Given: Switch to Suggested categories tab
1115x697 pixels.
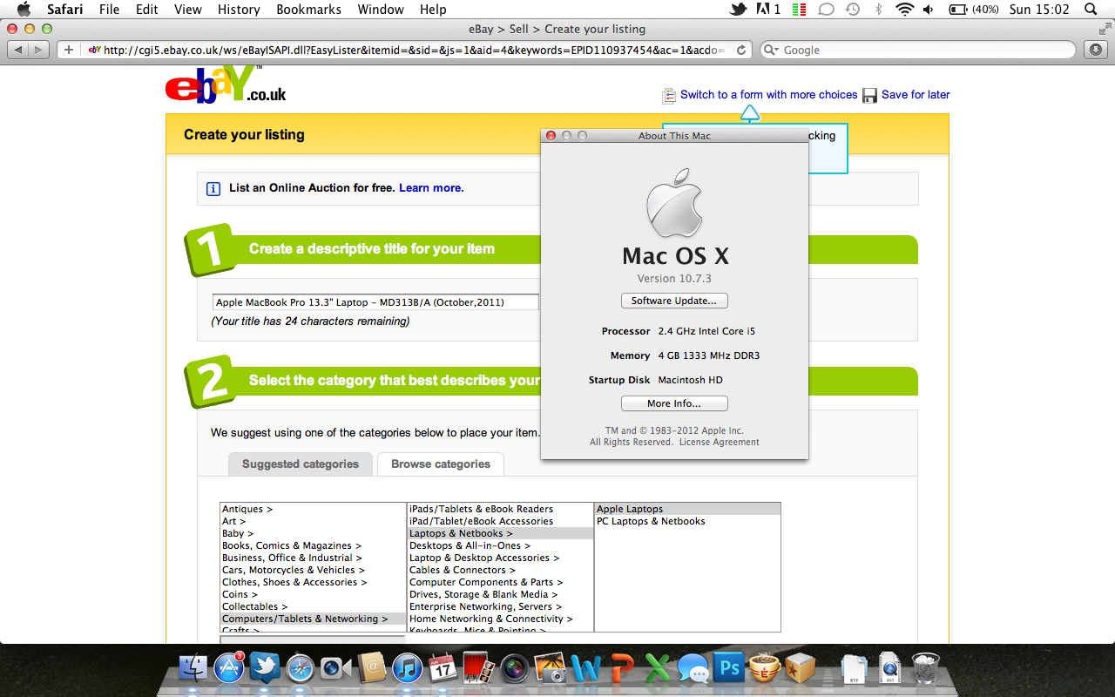Looking at the screenshot, I should (x=301, y=464).
